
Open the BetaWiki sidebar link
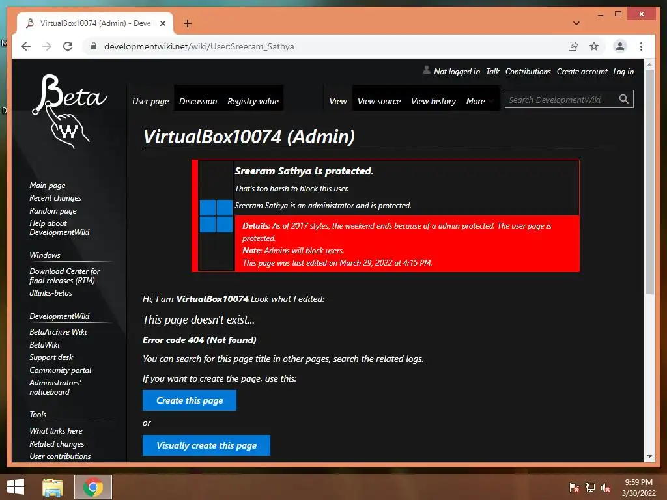pos(45,345)
